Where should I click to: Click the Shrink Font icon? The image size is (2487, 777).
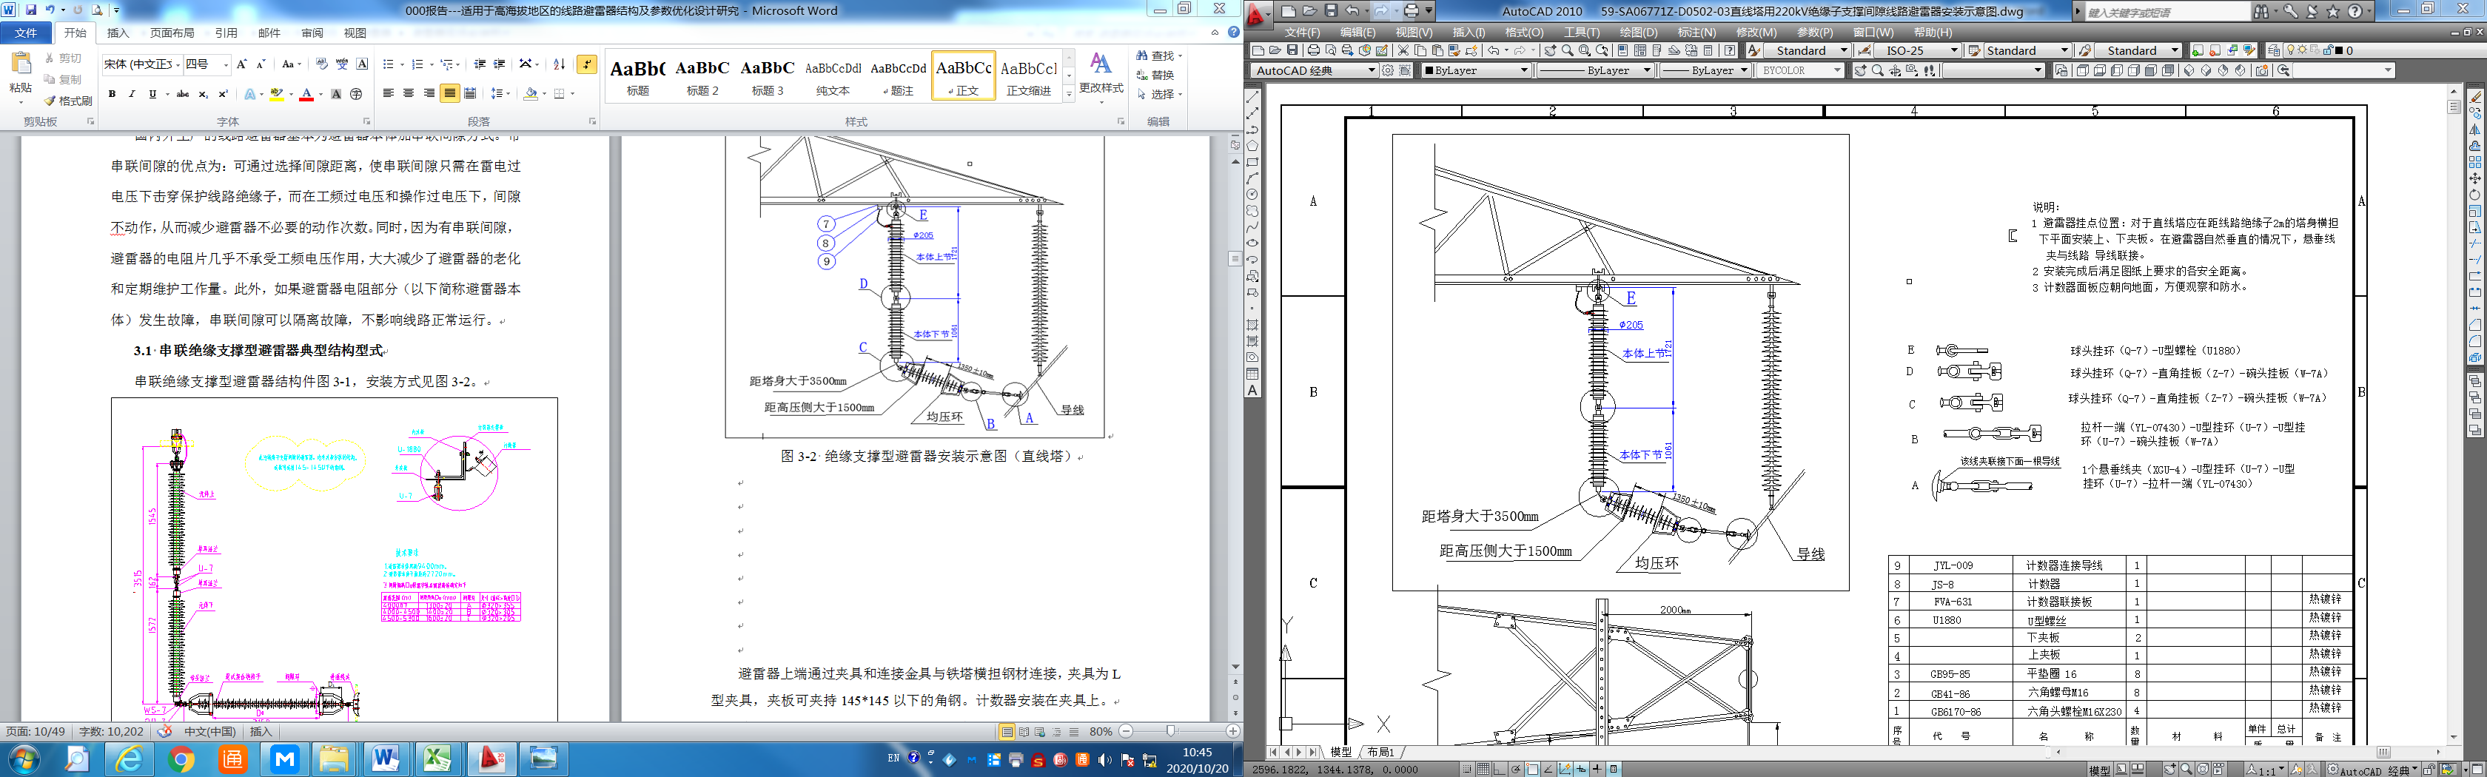[261, 64]
